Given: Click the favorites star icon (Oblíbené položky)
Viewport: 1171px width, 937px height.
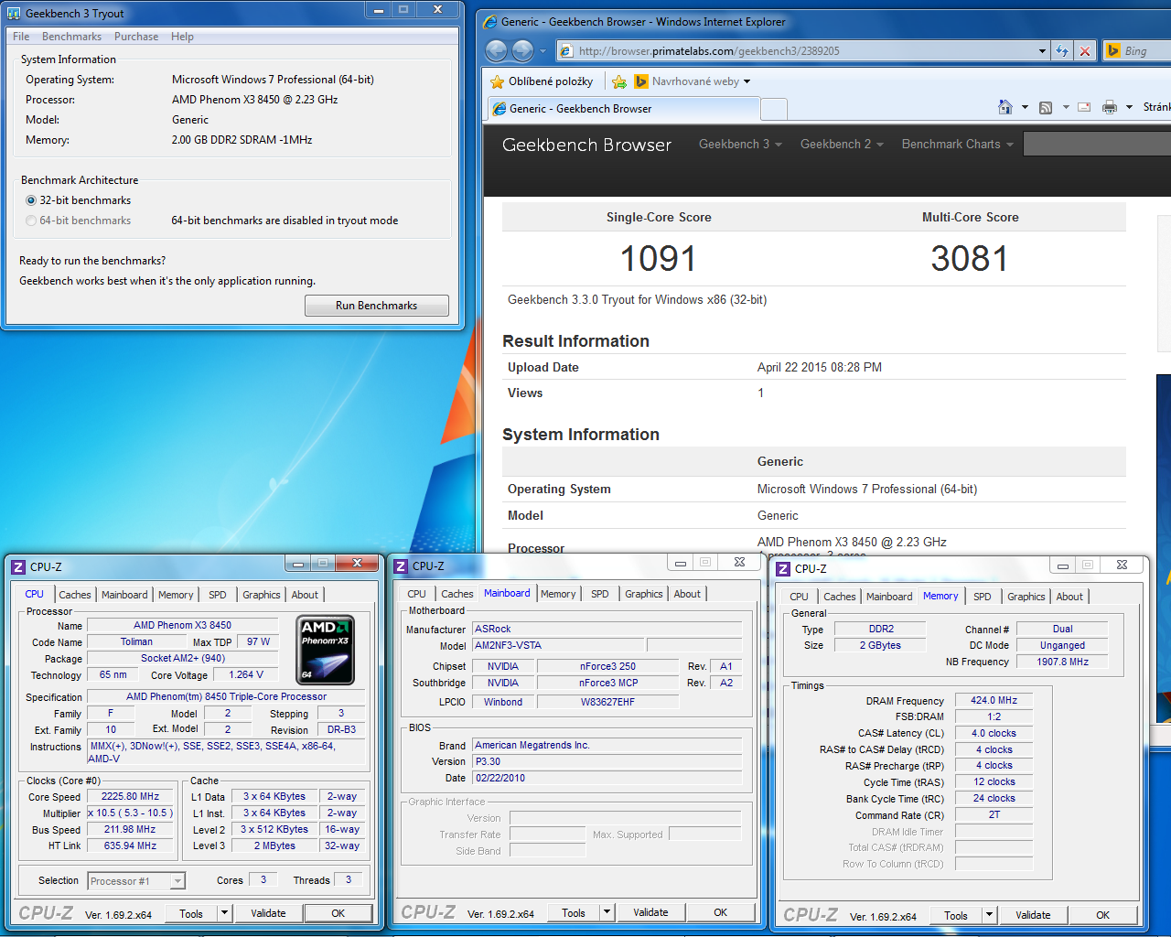Looking at the screenshot, I should pos(498,81).
